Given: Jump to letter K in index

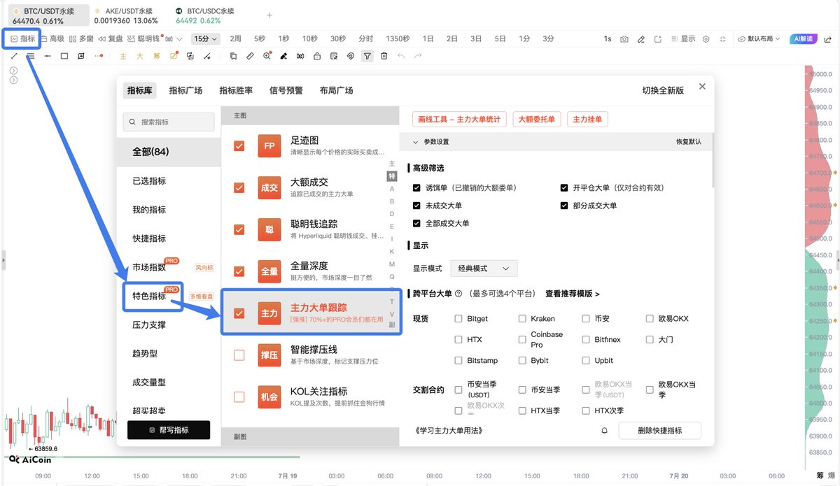Looking at the screenshot, I should [x=392, y=251].
